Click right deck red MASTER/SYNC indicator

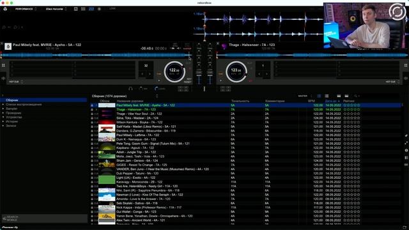(x=251, y=81)
